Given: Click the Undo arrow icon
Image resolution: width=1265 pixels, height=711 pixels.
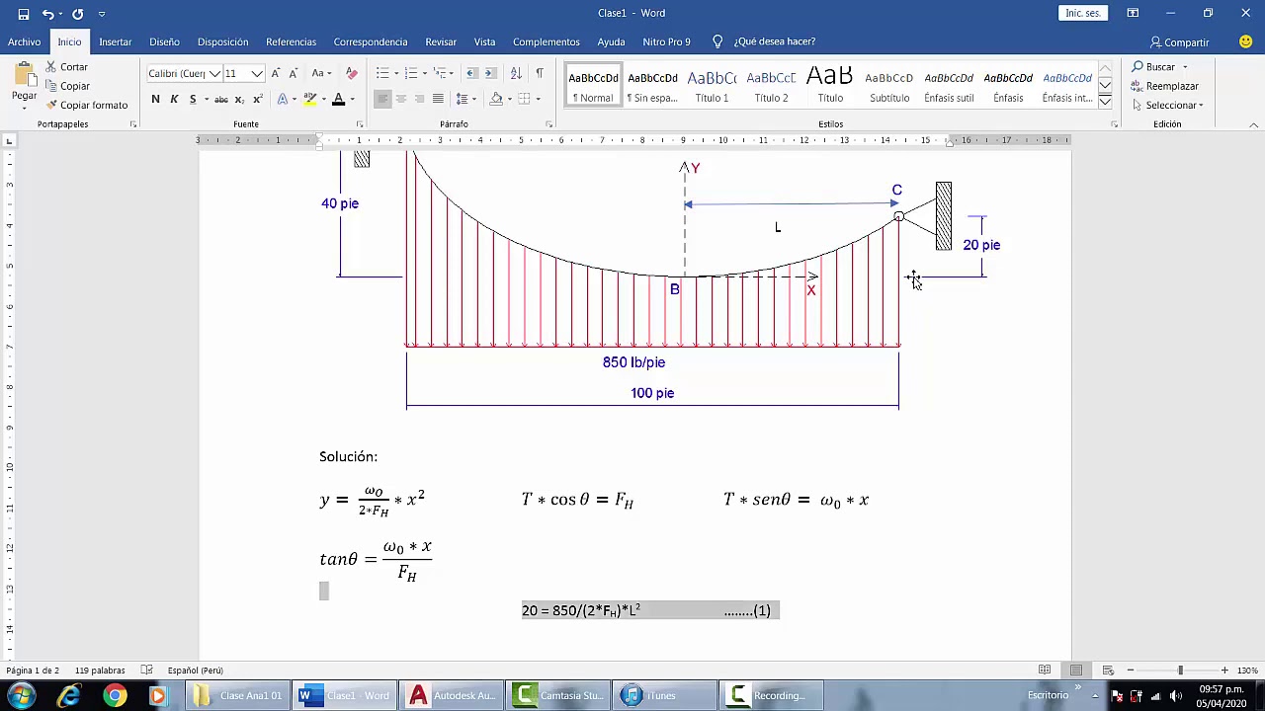Looking at the screenshot, I should coord(47,14).
